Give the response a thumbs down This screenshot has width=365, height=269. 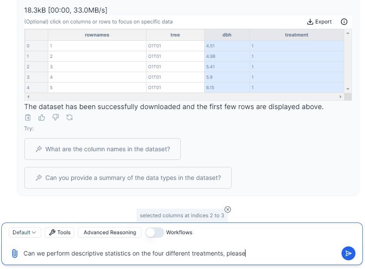[x=56, y=117]
